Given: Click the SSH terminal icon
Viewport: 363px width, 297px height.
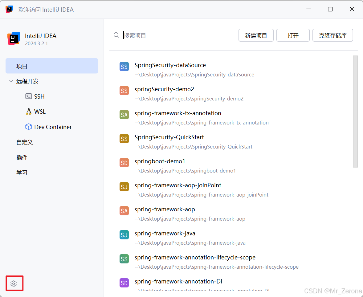Looking at the screenshot, I should point(28,96).
